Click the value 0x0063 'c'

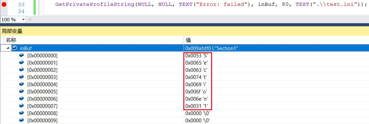pyautogui.click(x=196, y=70)
